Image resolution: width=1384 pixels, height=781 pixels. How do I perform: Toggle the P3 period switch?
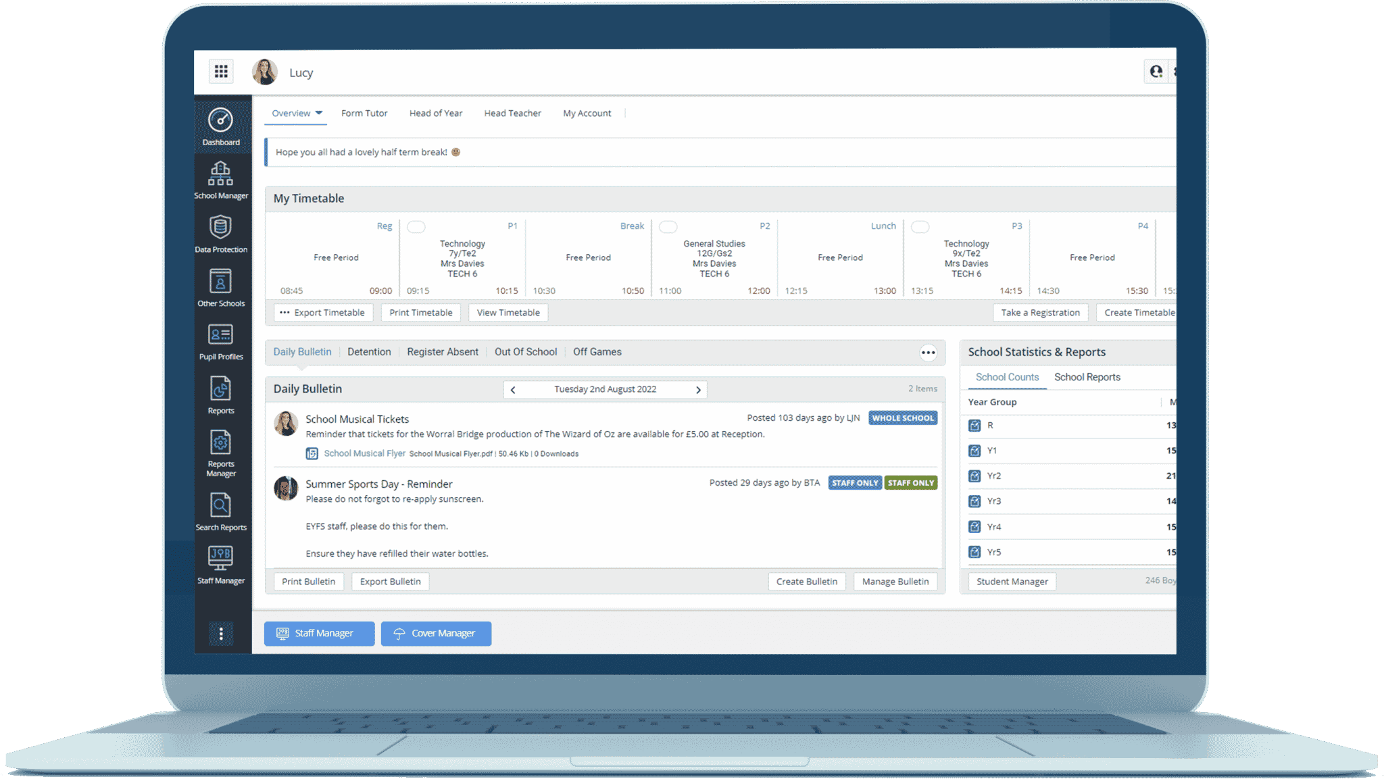[920, 227]
